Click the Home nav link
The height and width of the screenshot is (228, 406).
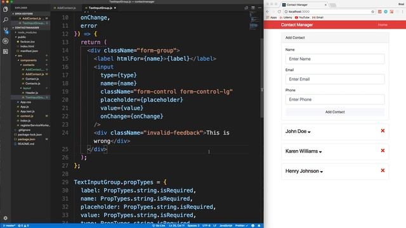click(x=383, y=25)
